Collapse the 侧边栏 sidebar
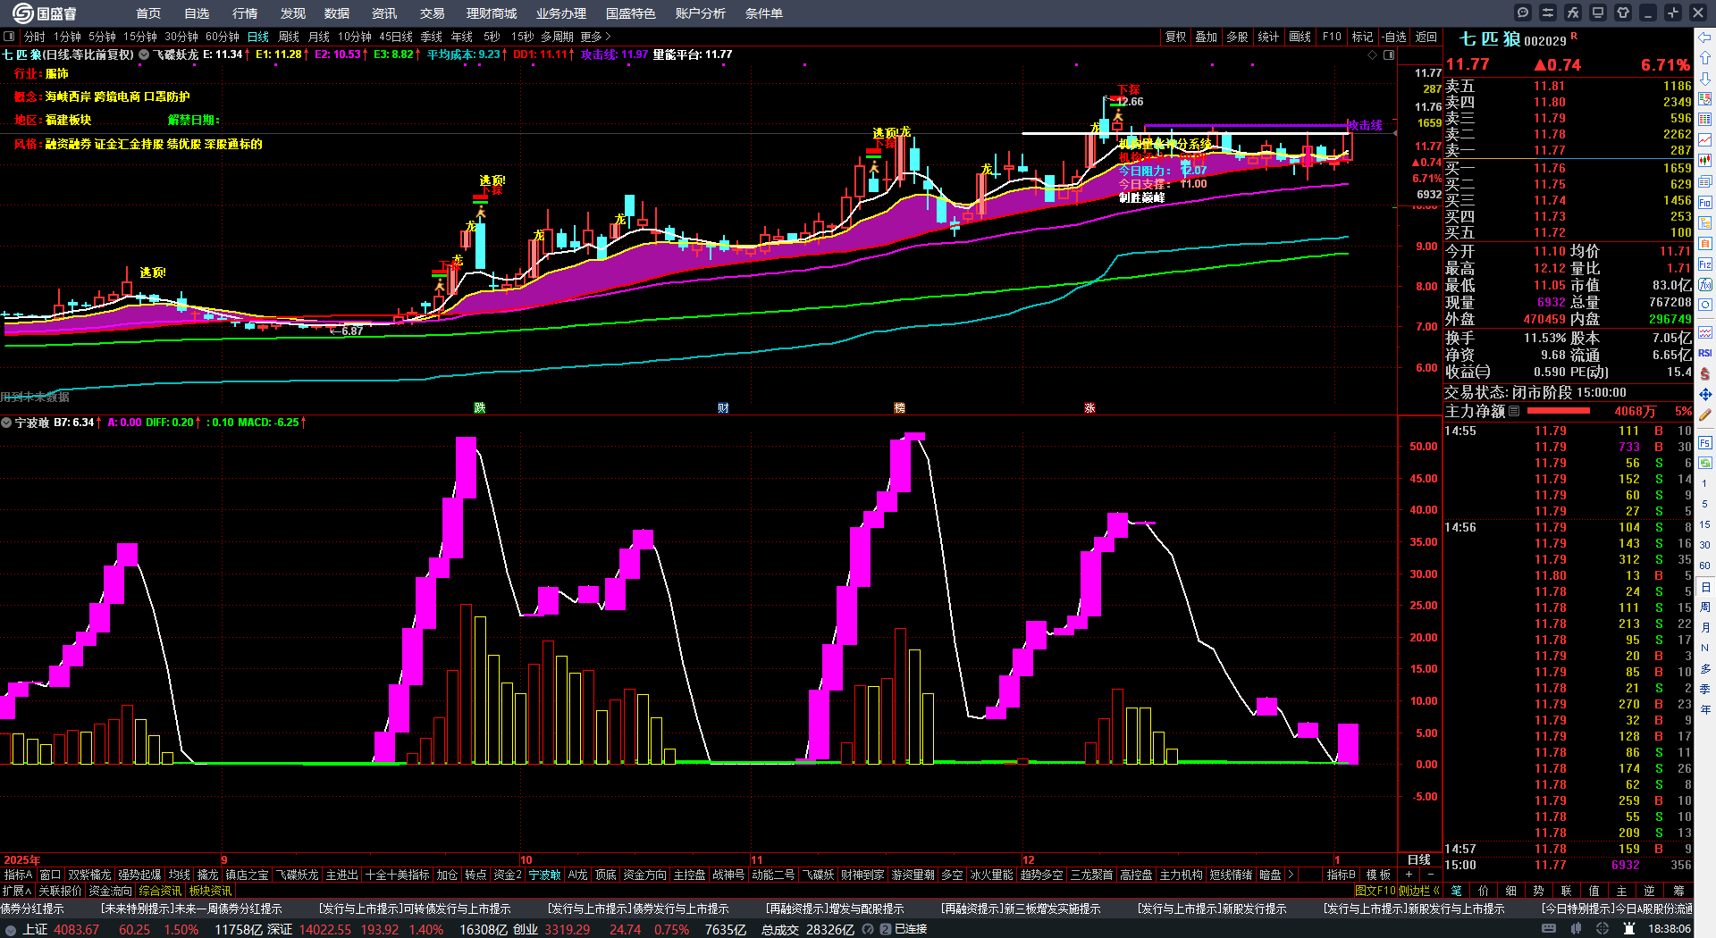This screenshot has height=938, width=1716. (x=1419, y=890)
